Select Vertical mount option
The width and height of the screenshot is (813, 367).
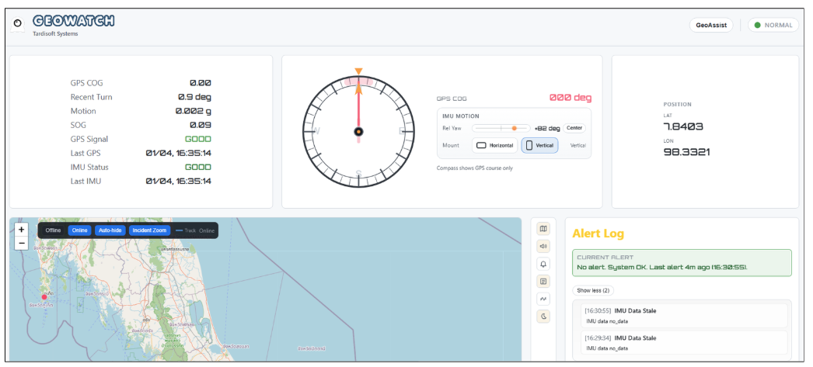pos(539,145)
